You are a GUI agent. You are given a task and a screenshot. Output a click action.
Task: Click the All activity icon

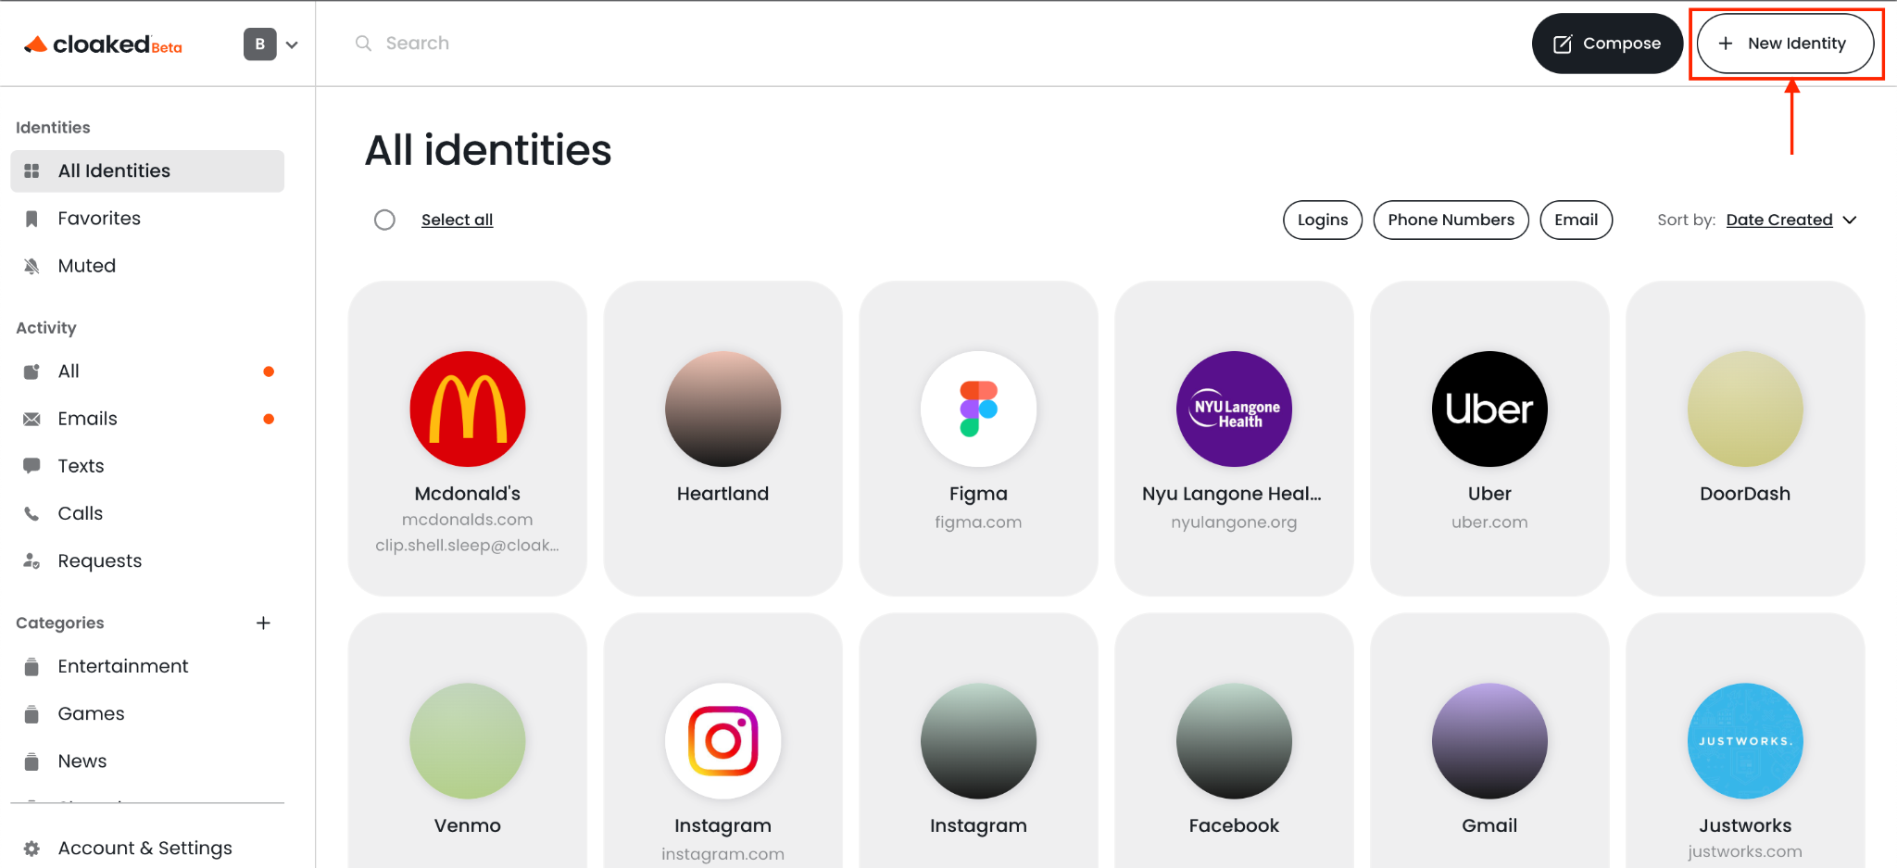31,371
